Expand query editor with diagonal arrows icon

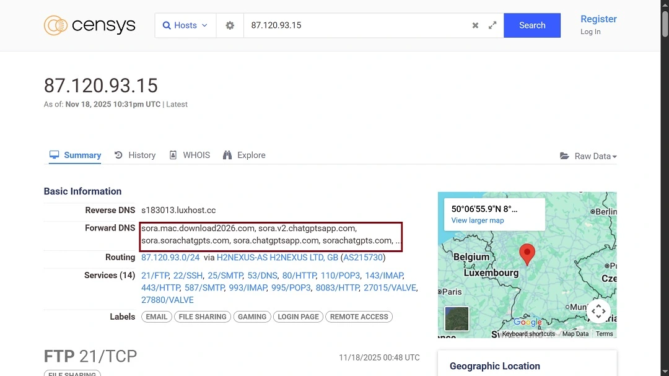[491, 25]
